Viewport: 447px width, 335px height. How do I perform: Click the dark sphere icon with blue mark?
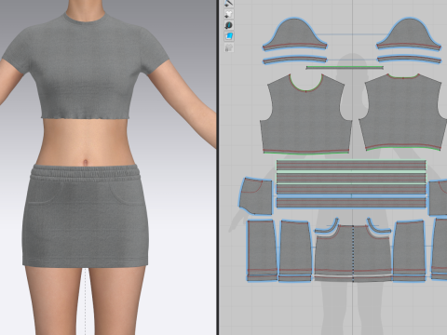coord(229,25)
